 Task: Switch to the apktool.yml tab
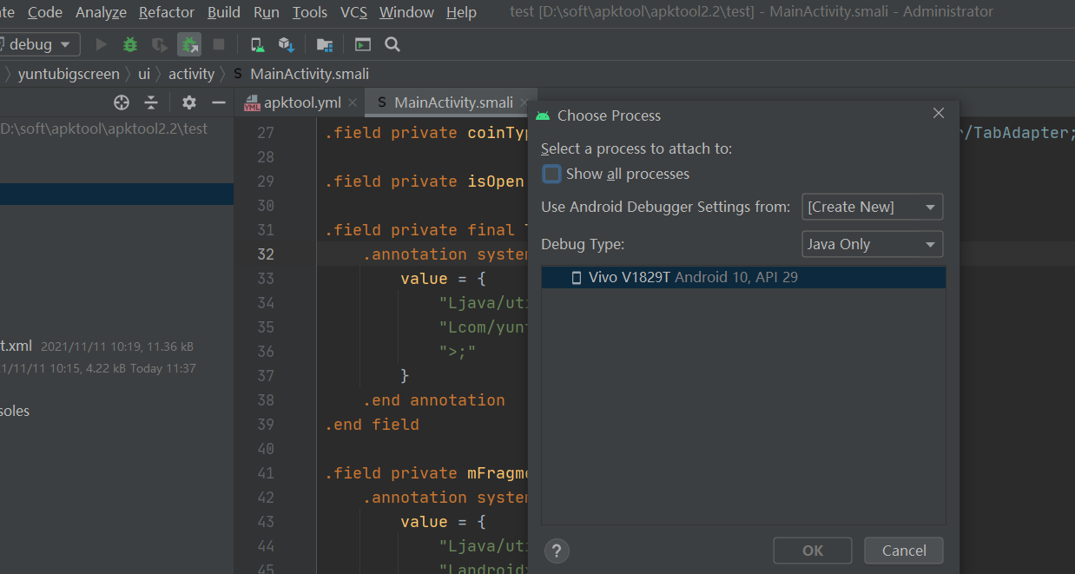(300, 102)
